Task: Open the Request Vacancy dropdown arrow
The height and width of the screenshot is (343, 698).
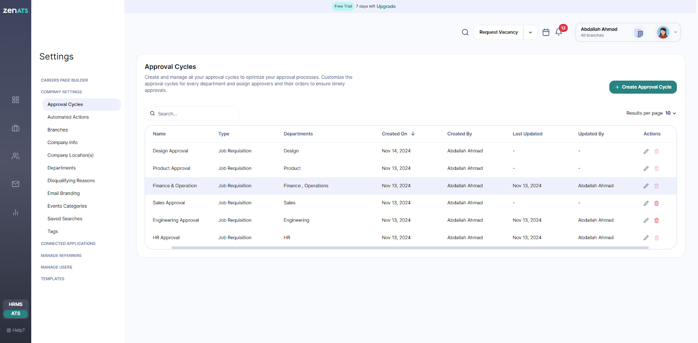Action: pos(530,32)
